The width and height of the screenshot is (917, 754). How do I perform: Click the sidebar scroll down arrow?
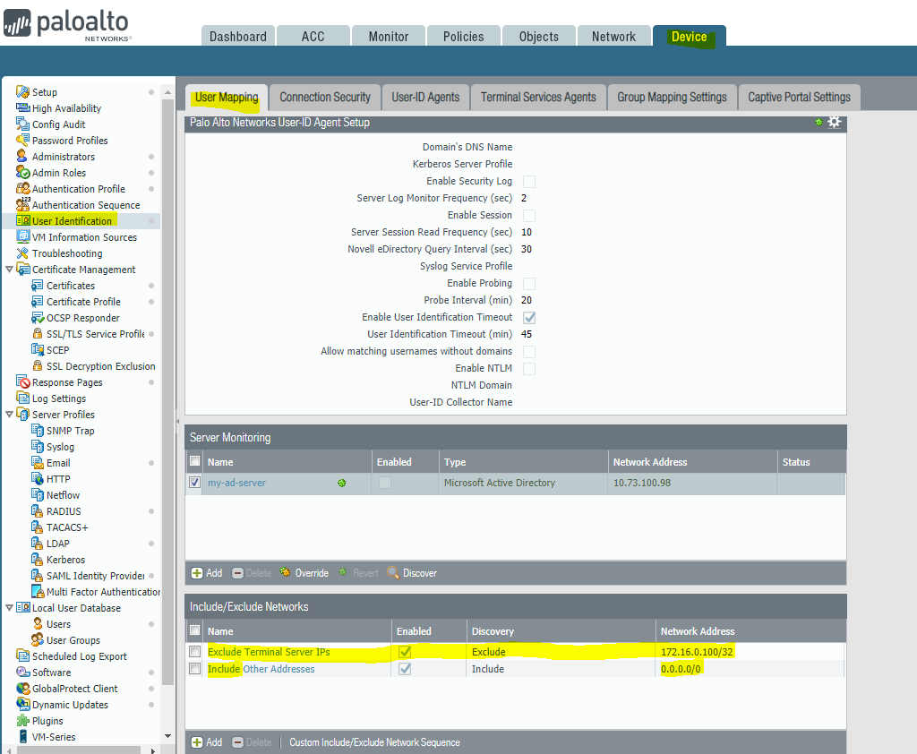(167, 735)
